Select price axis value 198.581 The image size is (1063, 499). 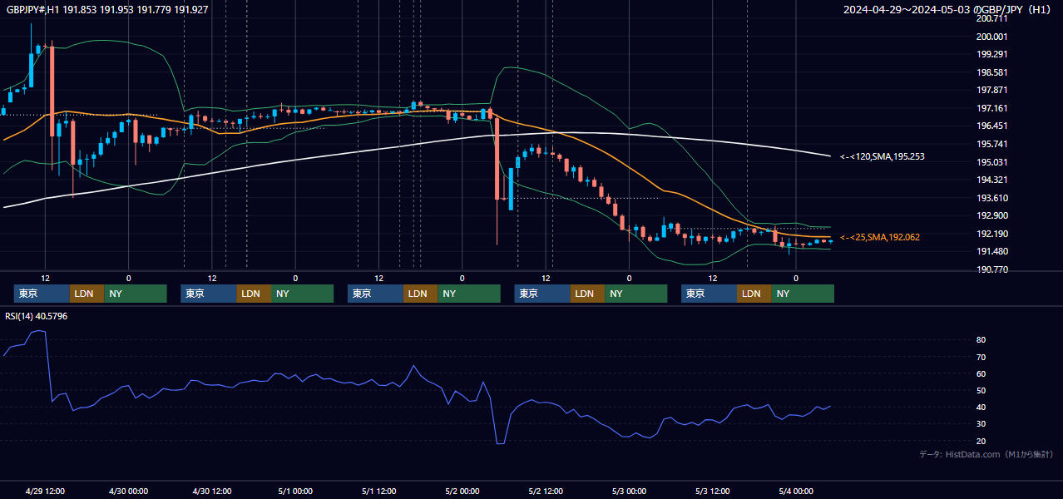pyautogui.click(x=991, y=72)
